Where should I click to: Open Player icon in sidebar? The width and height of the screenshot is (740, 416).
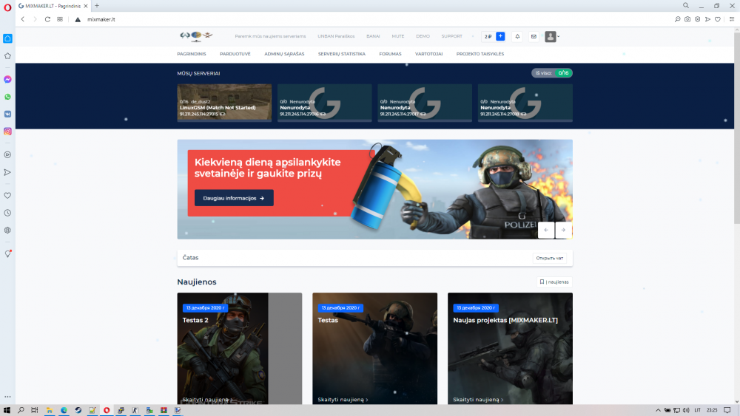click(x=7, y=155)
